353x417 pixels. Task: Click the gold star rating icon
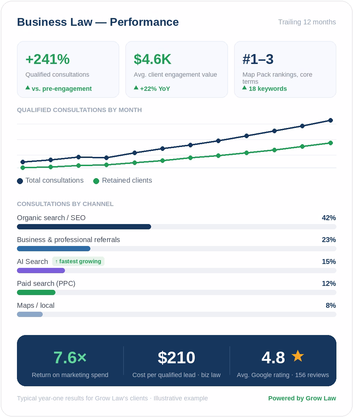point(298,356)
